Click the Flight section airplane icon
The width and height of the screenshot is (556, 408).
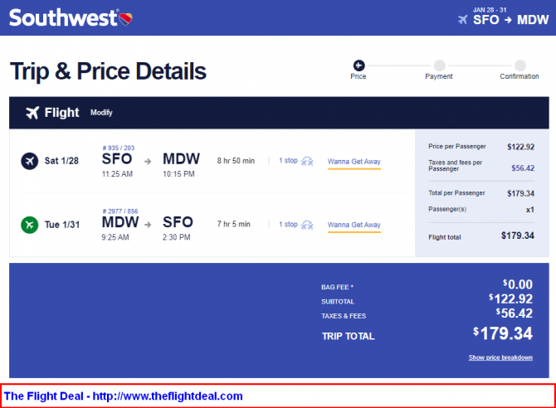[32, 113]
